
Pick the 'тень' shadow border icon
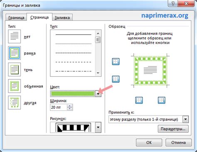pos(15,69)
